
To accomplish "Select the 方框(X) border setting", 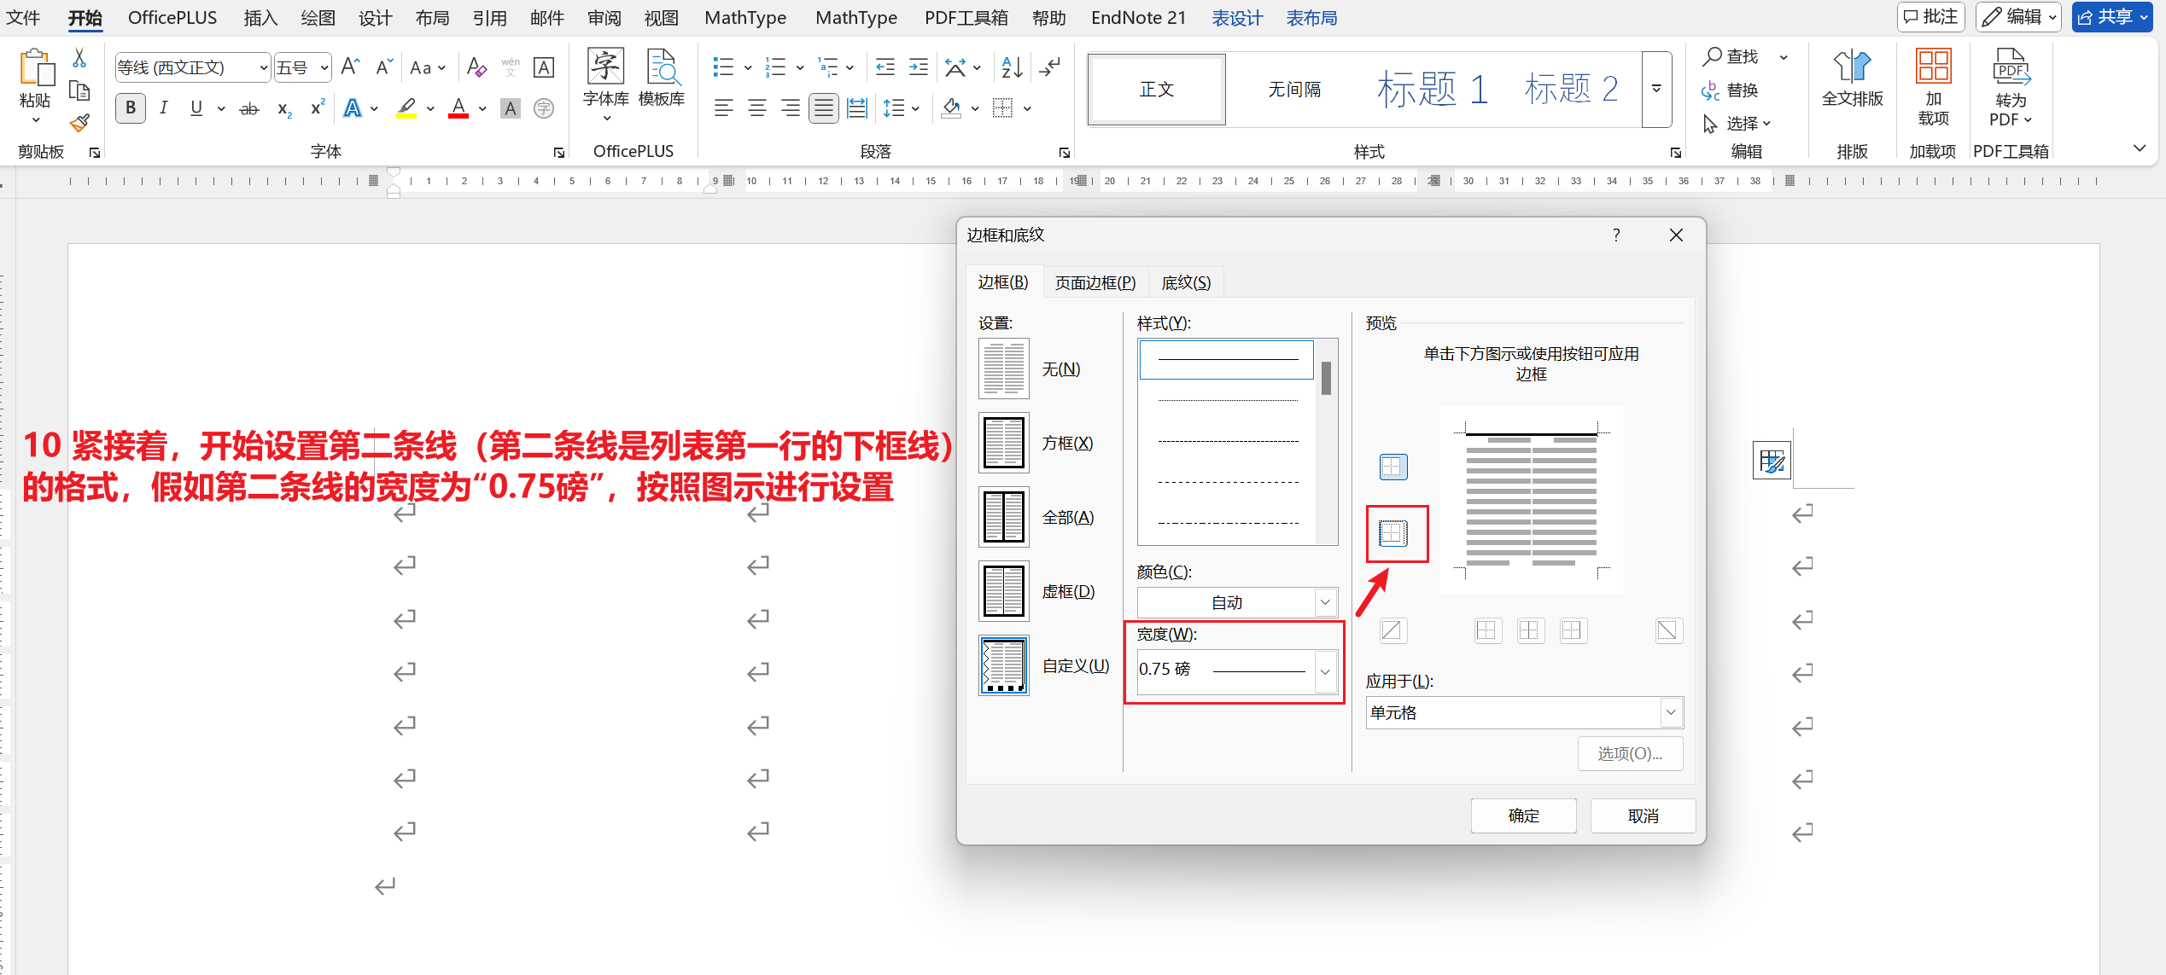I will click(x=1004, y=443).
